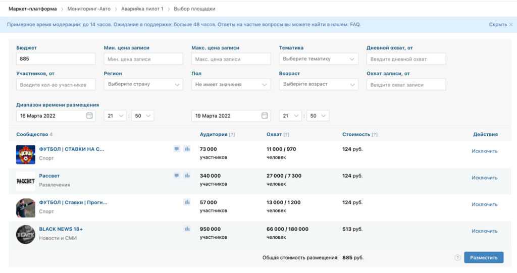Exclude the Рассвет community
Viewport: 517px width, 273px height.
(x=484, y=178)
